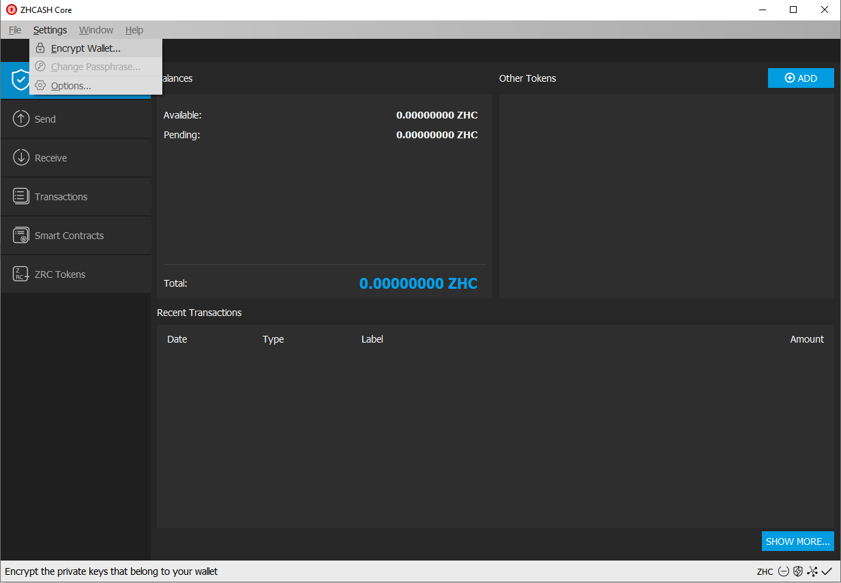This screenshot has height=583, width=841.
Task: Click the ZHCASH Core logo in title bar
Action: click(12, 10)
